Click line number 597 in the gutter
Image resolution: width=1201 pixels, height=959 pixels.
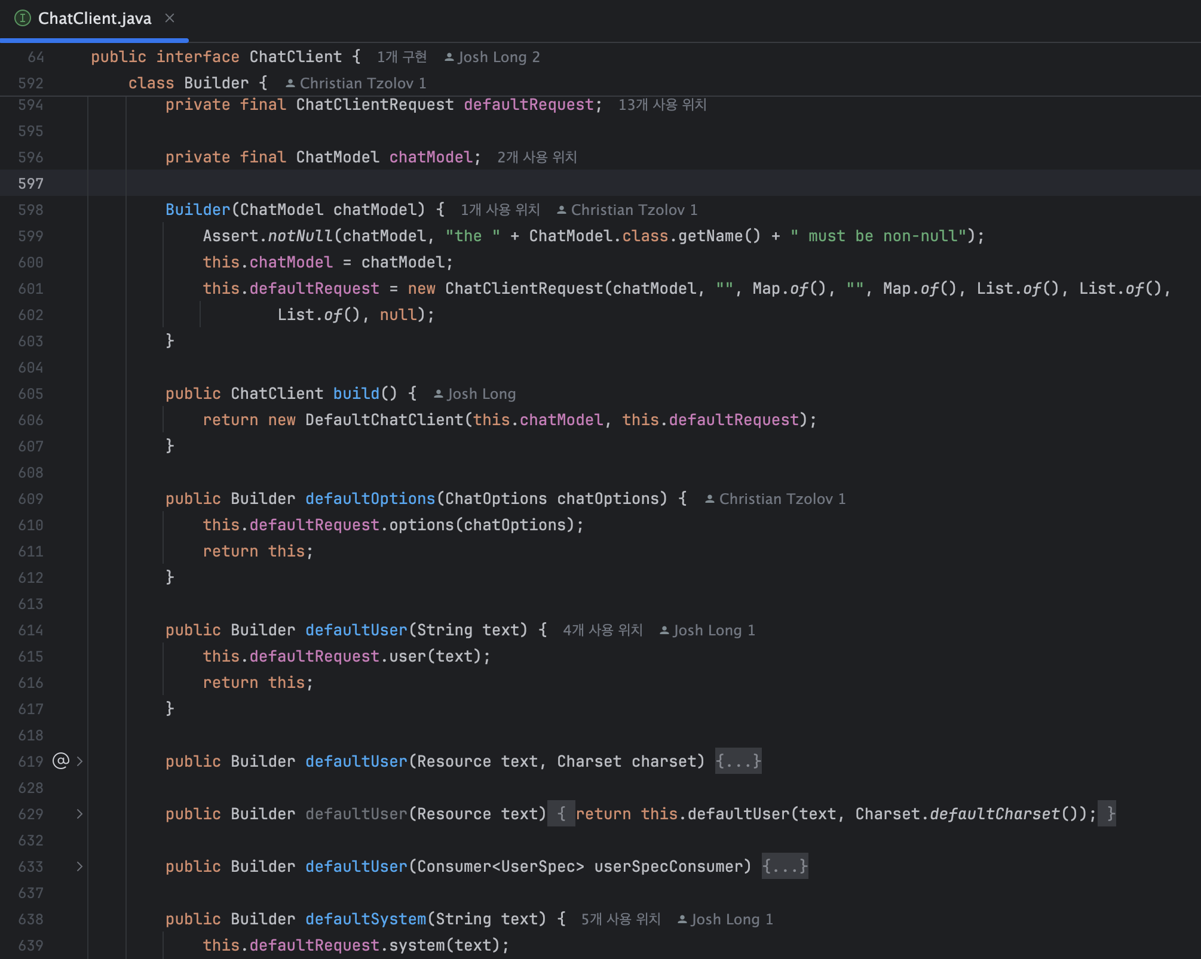point(31,183)
